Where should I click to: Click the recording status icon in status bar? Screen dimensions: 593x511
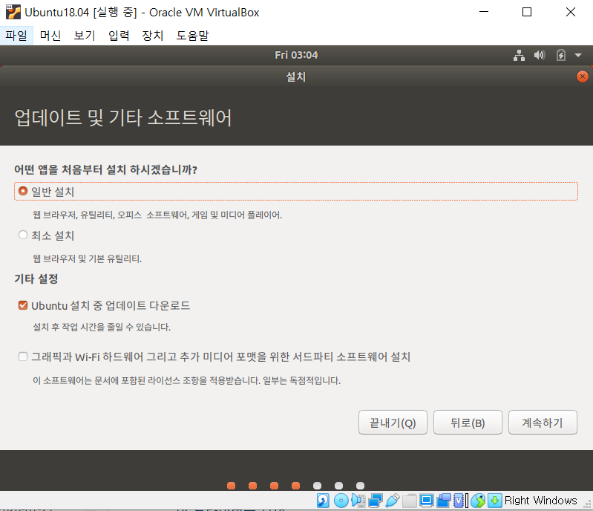(444, 501)
